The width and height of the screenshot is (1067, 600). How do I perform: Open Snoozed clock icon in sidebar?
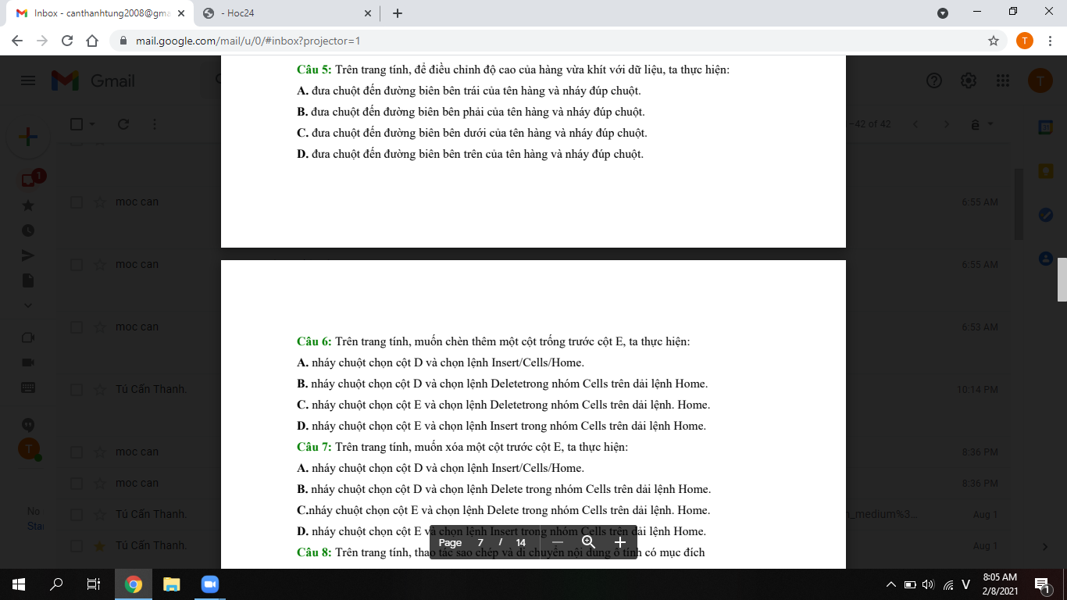28,230
